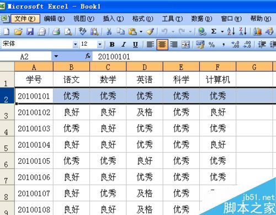Open the Undo history dropdown arrow
The image size is (276, 215).
(173, 31)
